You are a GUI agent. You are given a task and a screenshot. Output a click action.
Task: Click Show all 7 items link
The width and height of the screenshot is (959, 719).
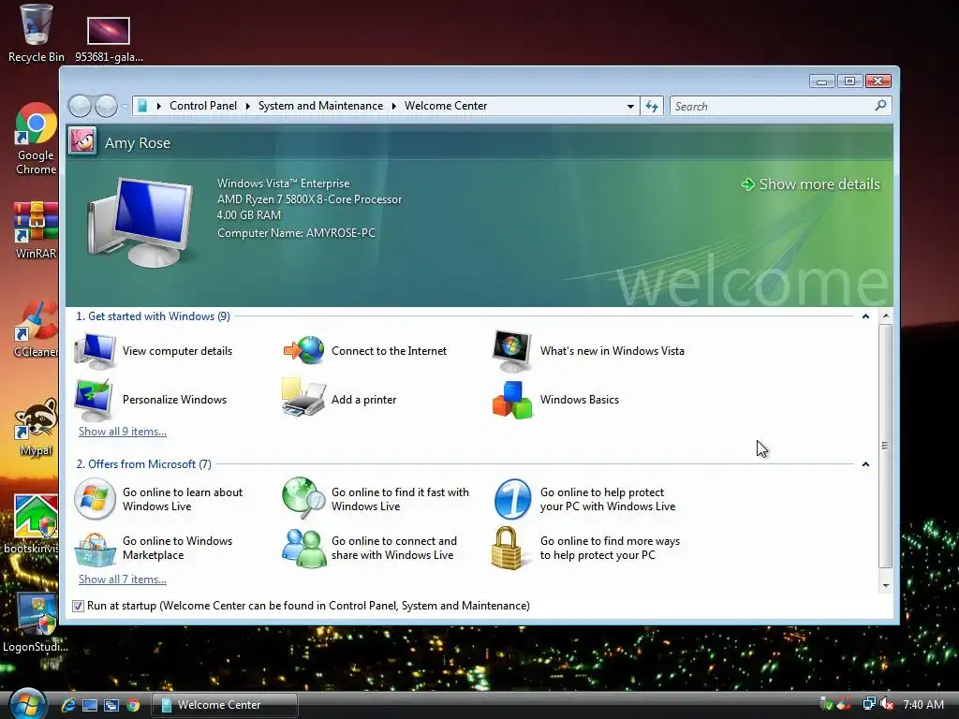pyautogui.click(x=123, y=579)
